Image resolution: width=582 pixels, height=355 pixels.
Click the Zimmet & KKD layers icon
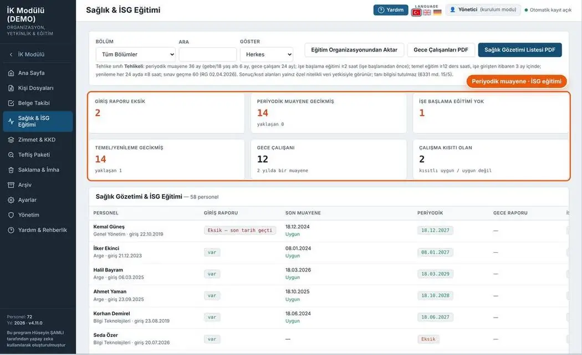pos(11,140)
